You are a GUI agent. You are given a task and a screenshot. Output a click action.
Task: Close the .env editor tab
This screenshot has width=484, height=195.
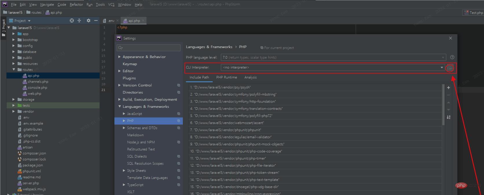pos(117,21)
